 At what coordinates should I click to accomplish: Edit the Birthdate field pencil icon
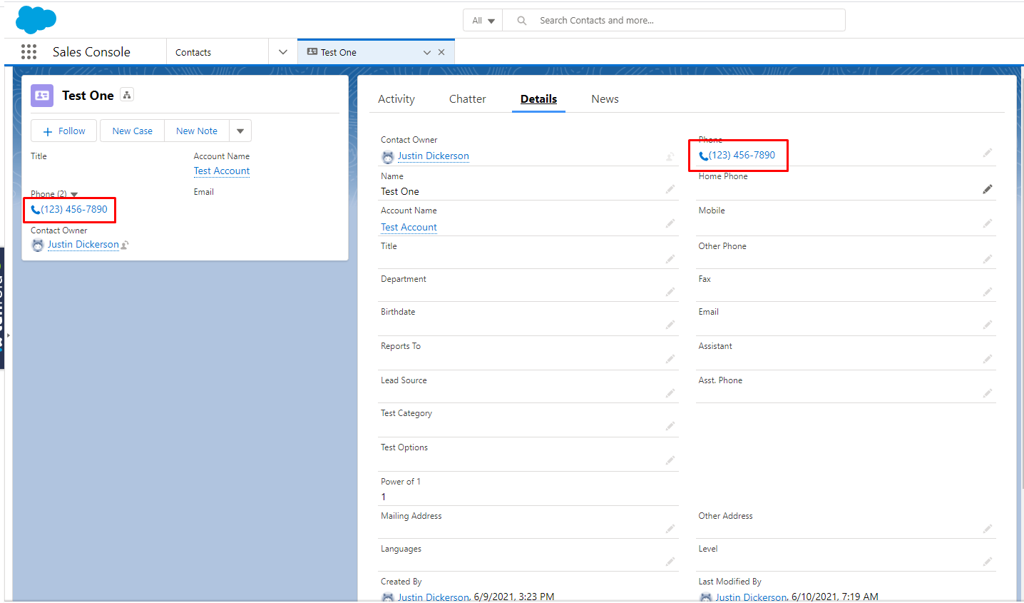(670, 325)
